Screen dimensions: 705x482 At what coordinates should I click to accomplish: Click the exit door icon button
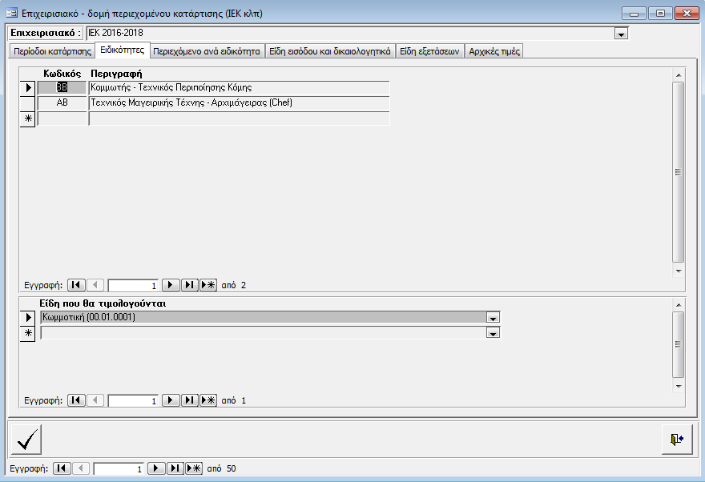click(677, 439)
